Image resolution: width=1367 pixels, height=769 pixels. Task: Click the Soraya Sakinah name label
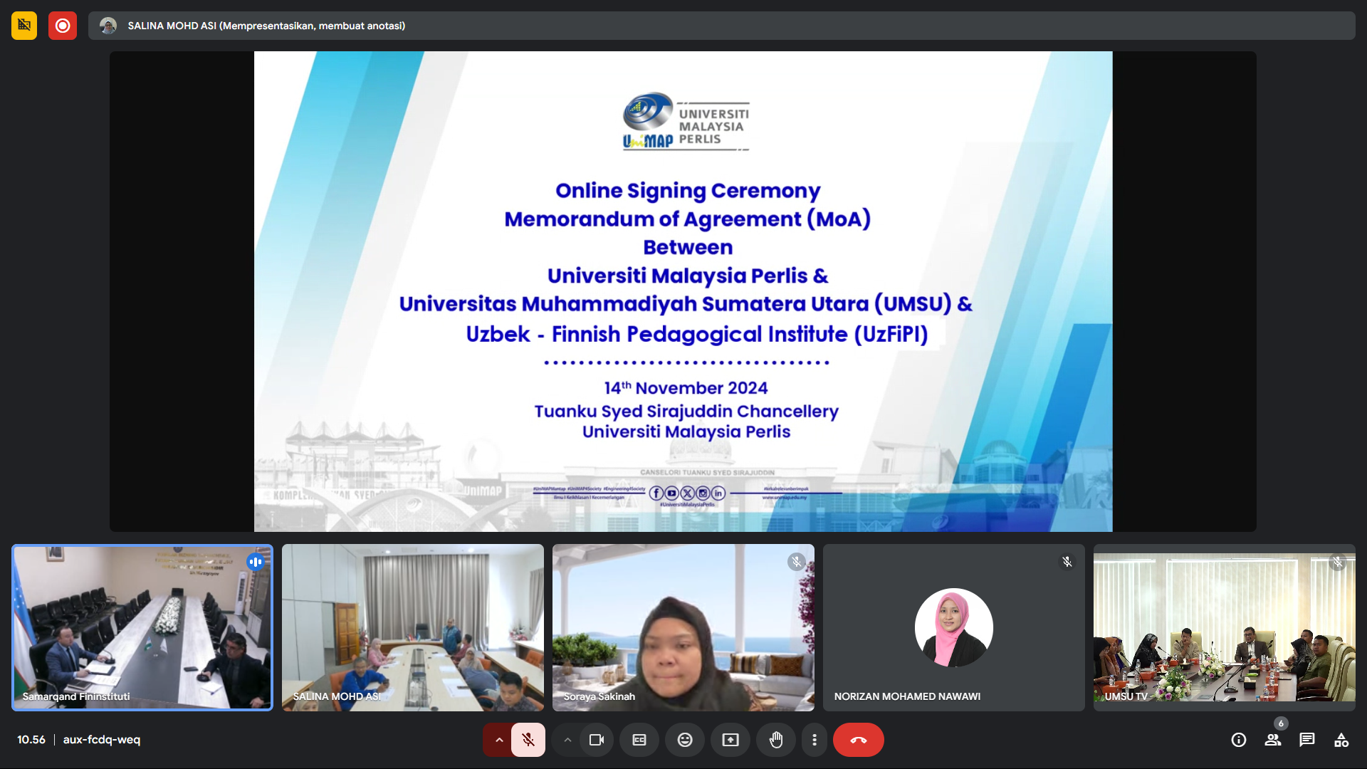[599, 696]
